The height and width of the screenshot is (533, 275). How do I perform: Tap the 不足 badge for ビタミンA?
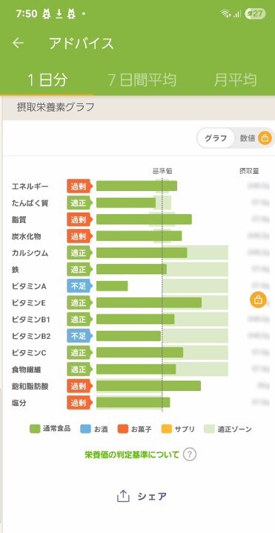(79, 286)
